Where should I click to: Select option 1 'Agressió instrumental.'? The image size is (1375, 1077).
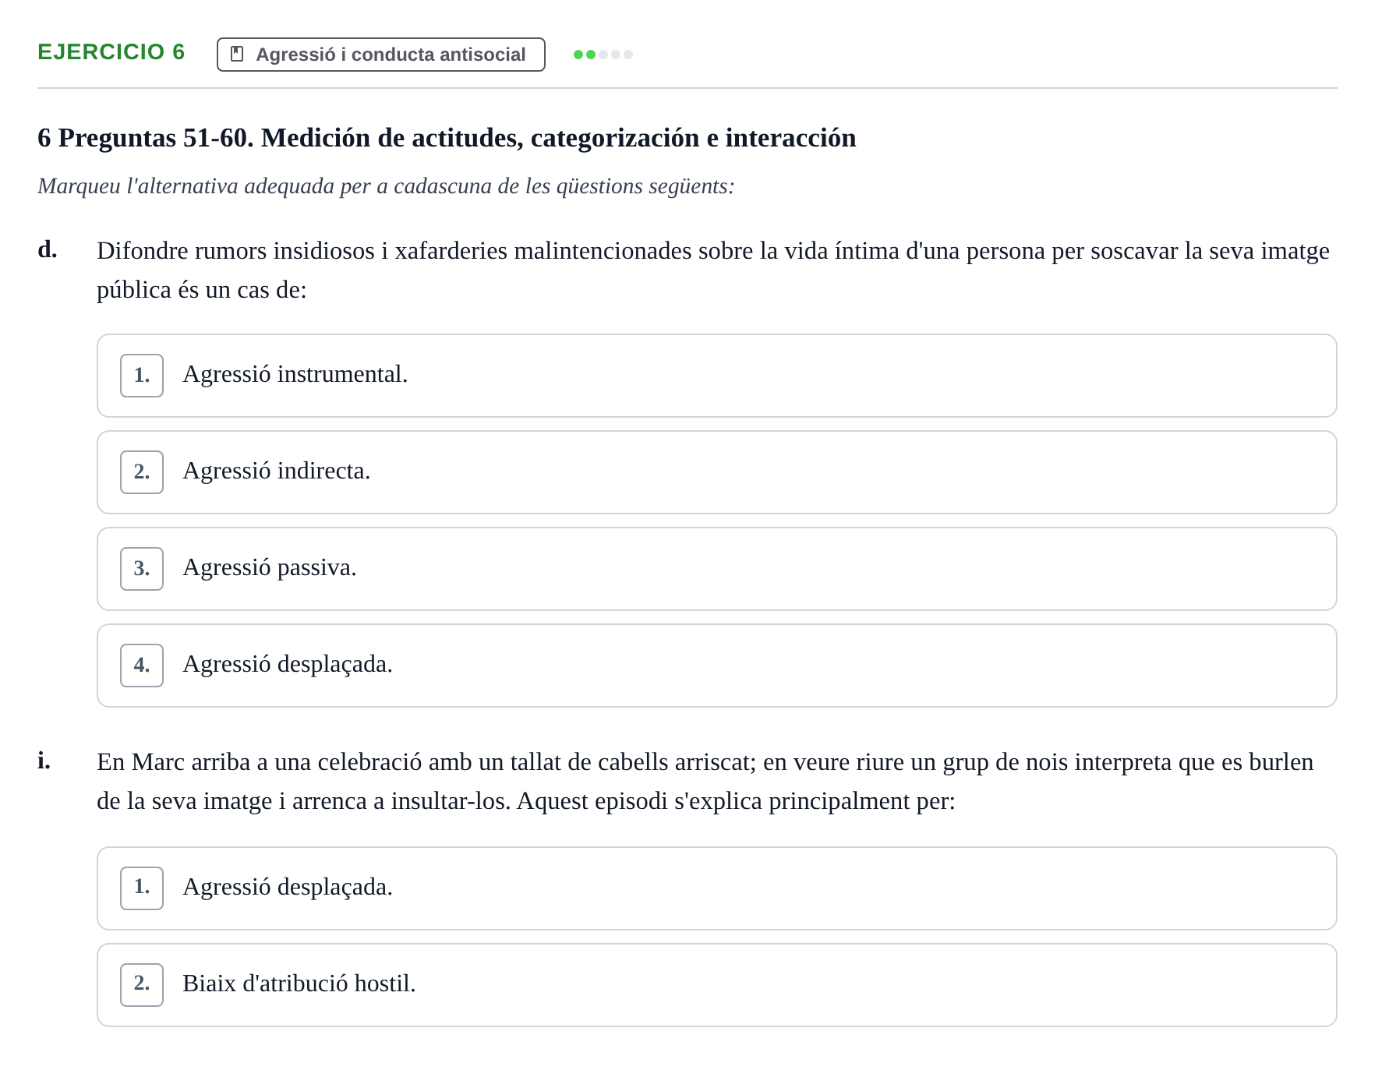[x=717, y=376]
